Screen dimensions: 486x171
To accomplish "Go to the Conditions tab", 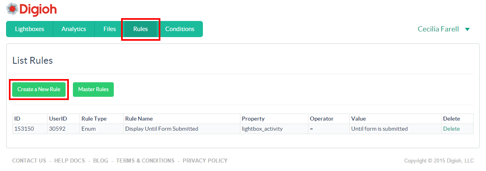I will tap(180, 29).
